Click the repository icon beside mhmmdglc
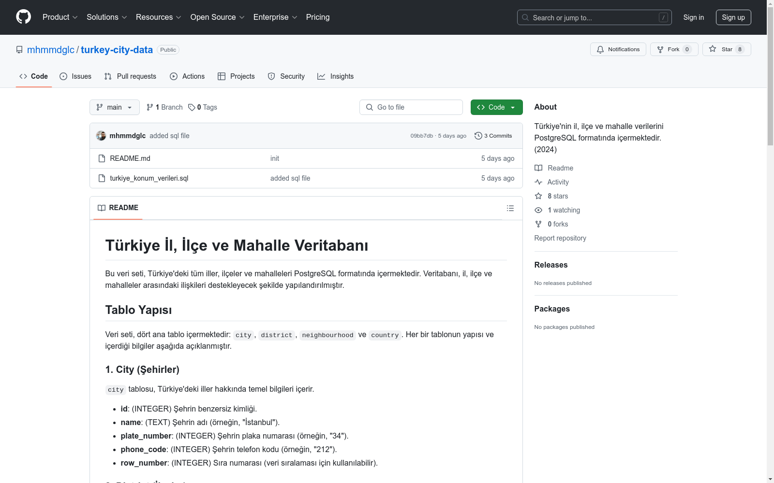This screenshot has width=774, height=483. click(x=19, y=50)
